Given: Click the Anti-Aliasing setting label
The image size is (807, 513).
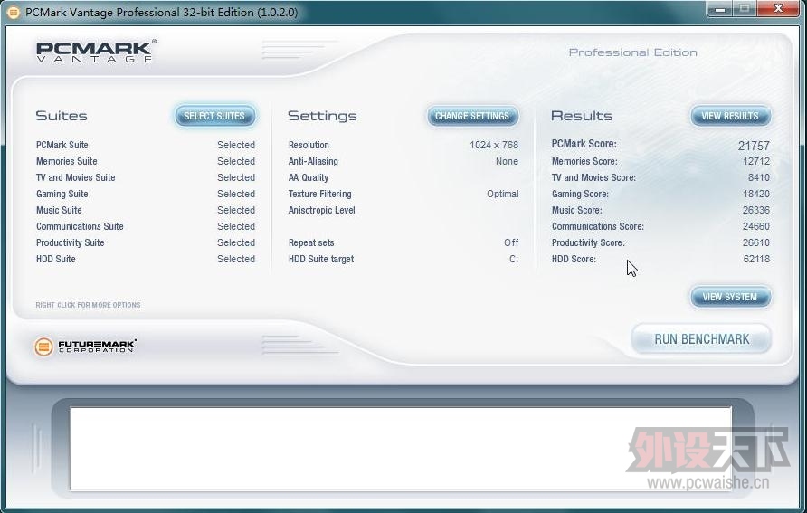Looking at the screenshot, I should (313, 161).
